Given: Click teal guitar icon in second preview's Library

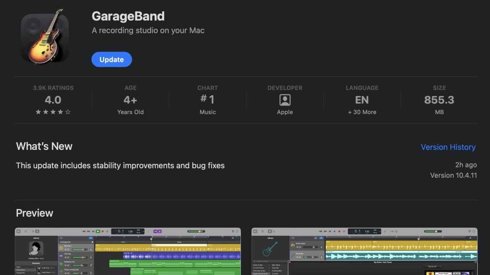Looking at the screenshot, I should 270,249.
